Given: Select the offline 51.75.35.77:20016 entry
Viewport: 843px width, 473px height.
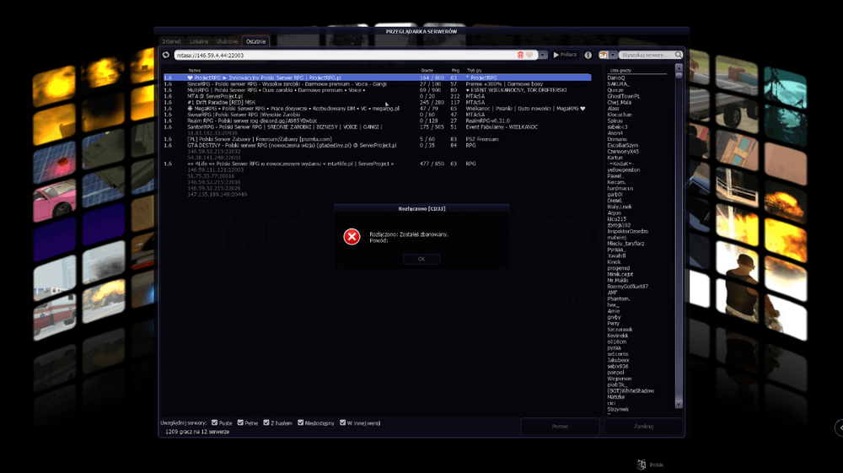Looking at the screenshot, I should point(211,175).
